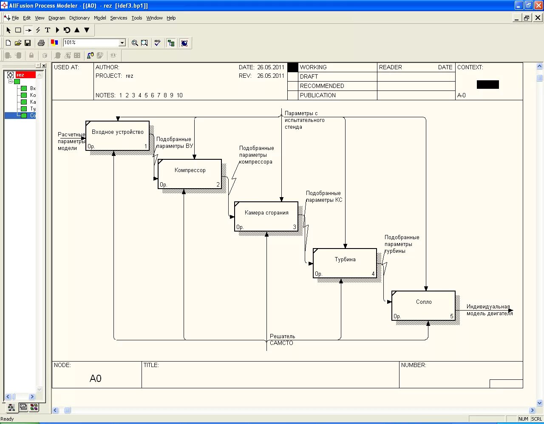Select the Activity Box tool

tap(18, 30)
